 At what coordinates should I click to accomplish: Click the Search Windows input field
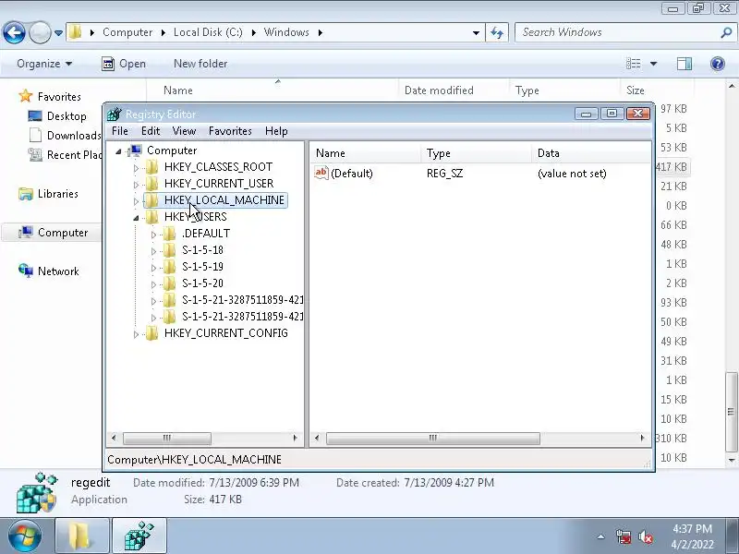[x=618, y=32]
